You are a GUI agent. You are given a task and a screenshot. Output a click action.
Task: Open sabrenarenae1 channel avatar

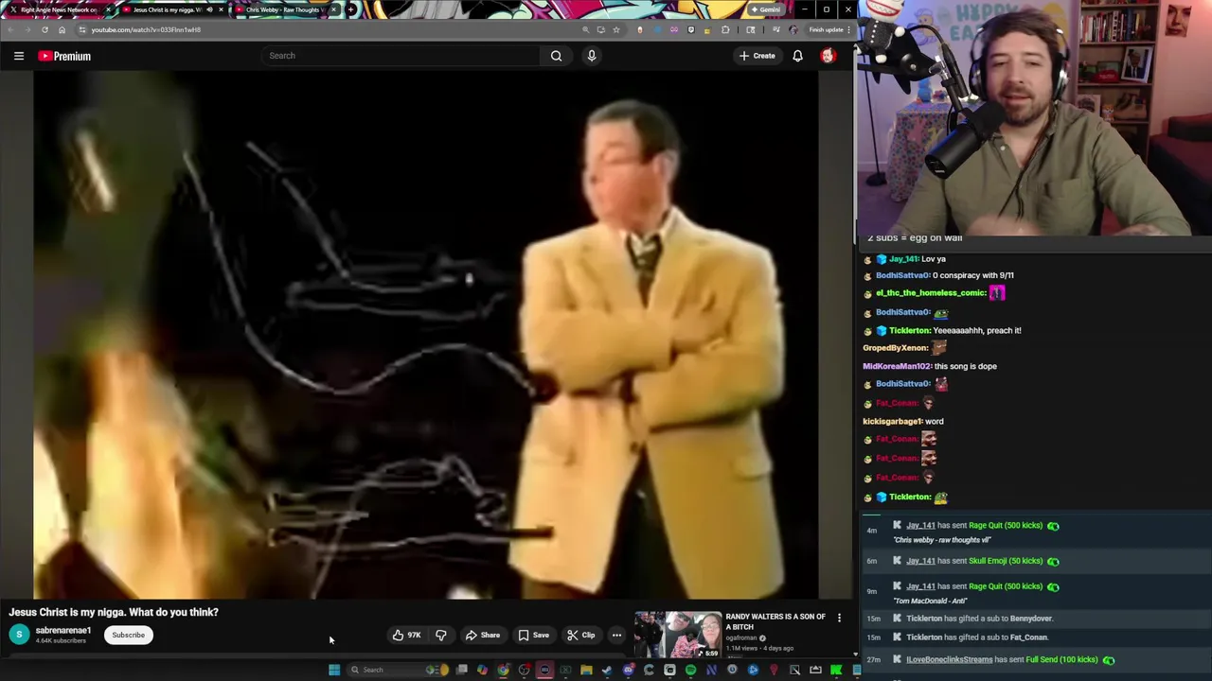click(19, 635)
